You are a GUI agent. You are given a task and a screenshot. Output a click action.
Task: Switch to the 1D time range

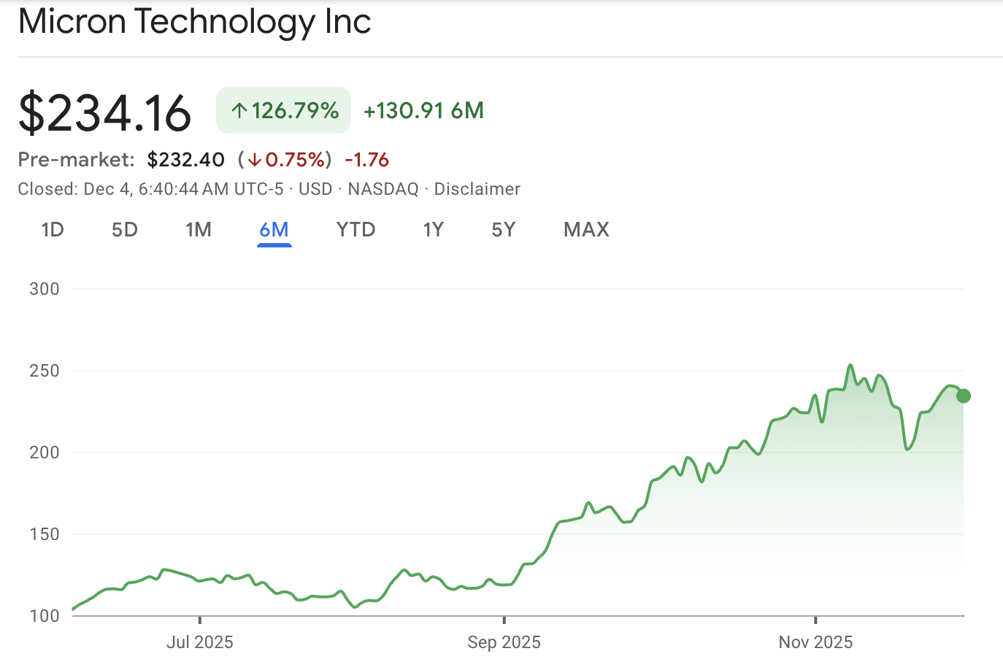pyautogui.click(x=52, y=229)
